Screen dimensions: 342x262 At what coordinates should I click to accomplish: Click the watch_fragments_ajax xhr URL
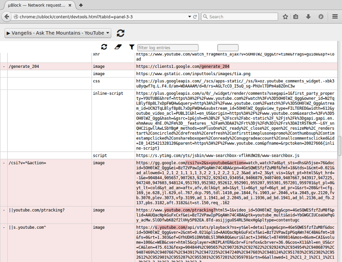pos(235,57)
